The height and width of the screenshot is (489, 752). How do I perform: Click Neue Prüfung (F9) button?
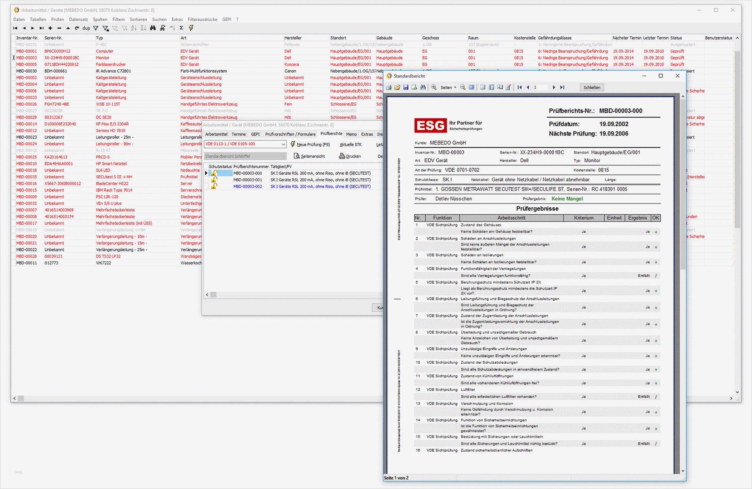coord(310,144)
